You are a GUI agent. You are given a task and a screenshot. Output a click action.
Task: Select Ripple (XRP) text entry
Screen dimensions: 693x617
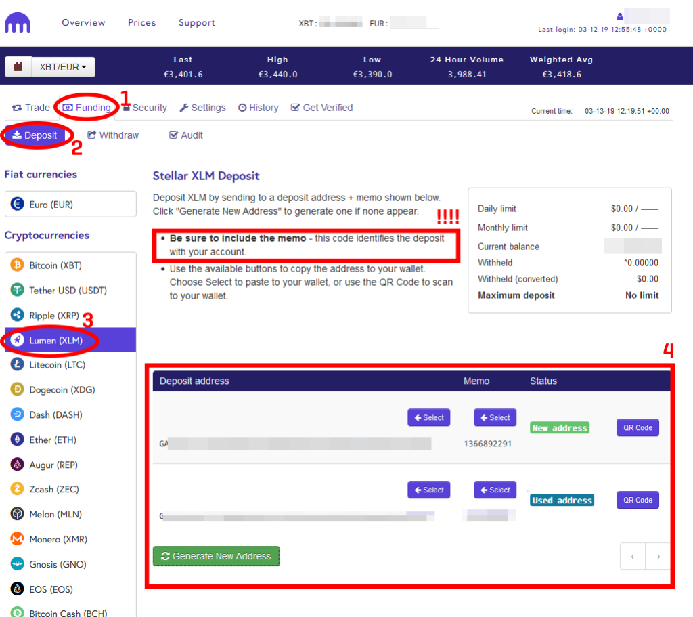click(x=54, y=316)
